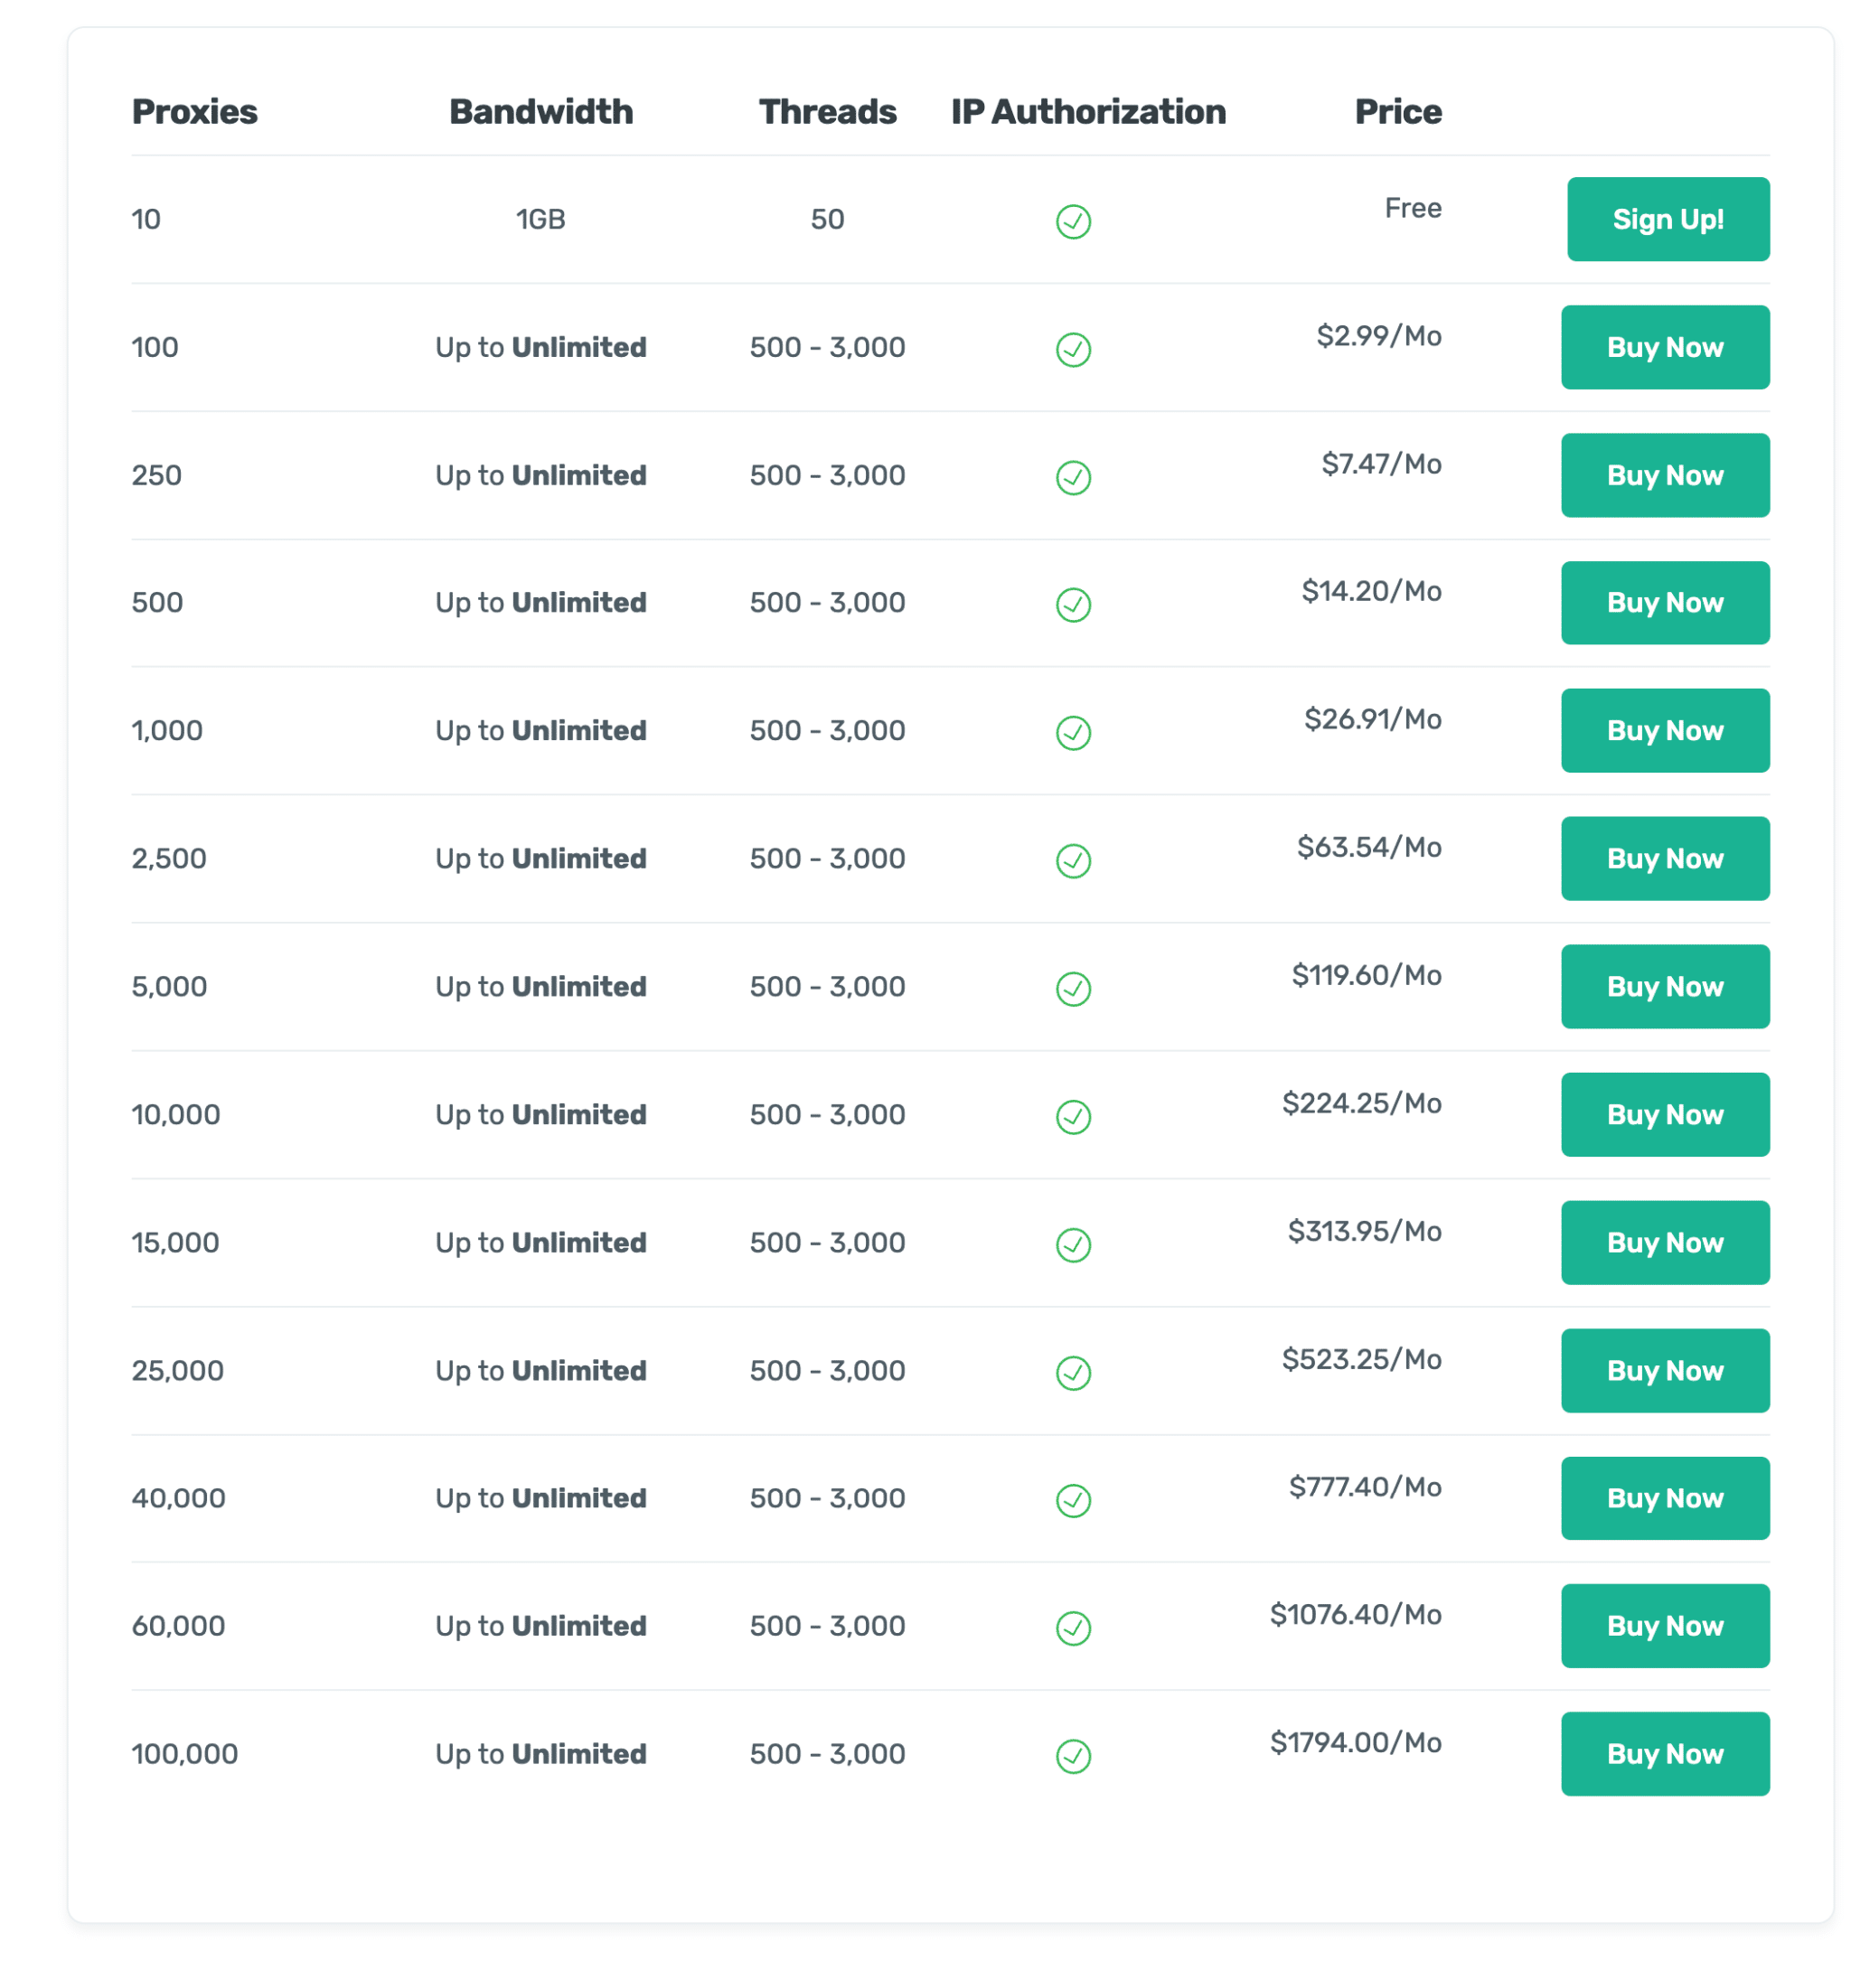The width and height of the screenshot is (1851, 1961).
Task: Click the $1076.40/Mo price
Action: [1356, 1615]
